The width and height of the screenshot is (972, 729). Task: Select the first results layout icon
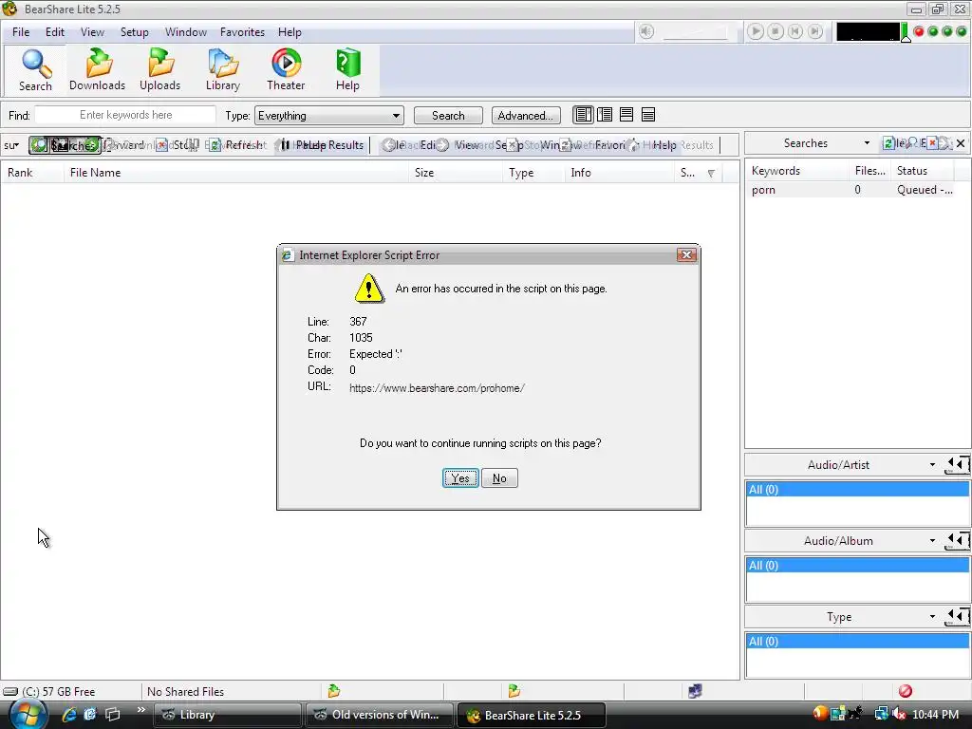pos(583,115)
